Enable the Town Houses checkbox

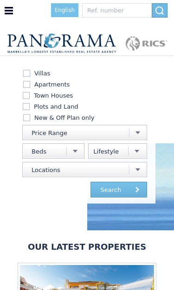point(26,96)
